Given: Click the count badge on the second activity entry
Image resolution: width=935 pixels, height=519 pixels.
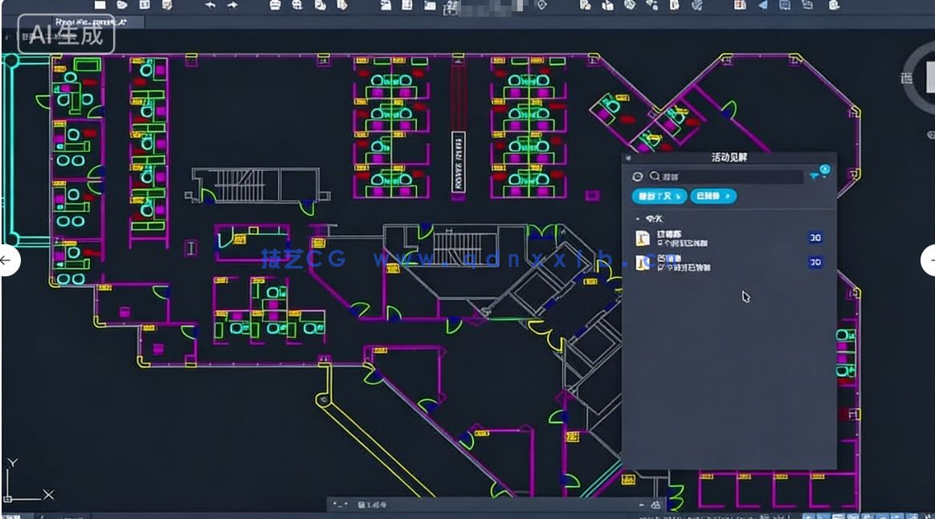Looking at the screenshot, I should (x=816, y=262).
